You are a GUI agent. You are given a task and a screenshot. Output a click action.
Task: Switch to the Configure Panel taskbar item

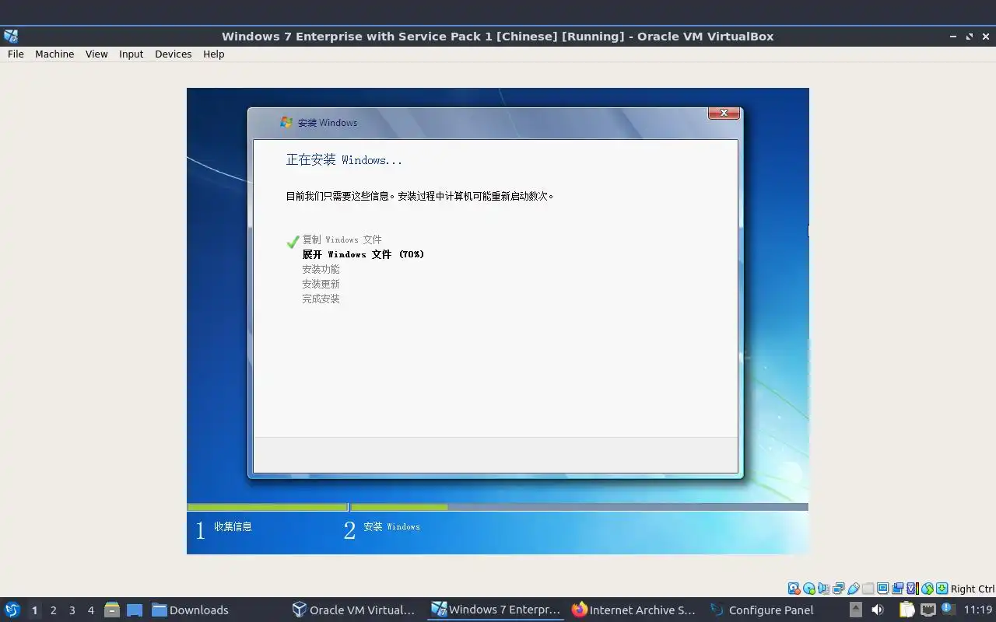[763, 610]
